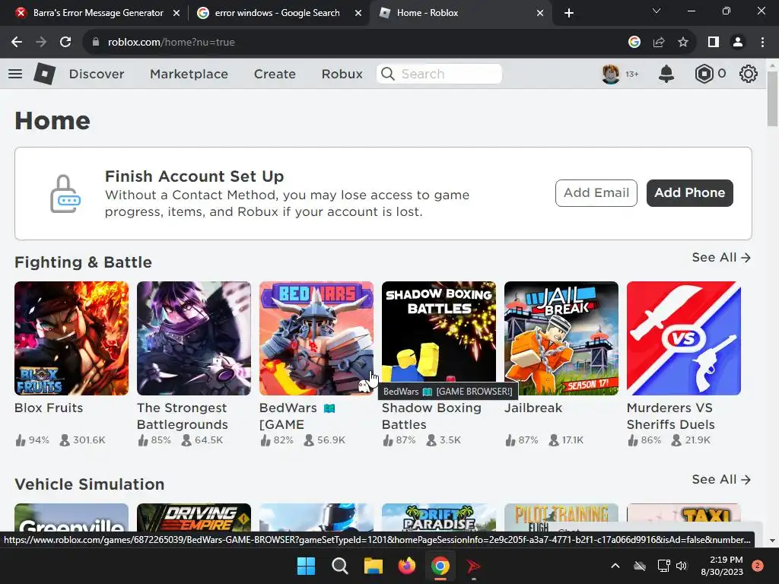Viewport: 779px width, 584px height.
Task: Click the Blox Fruits title link
Action: click(x=49, y=408)
